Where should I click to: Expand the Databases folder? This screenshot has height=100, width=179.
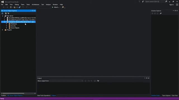click(6, 24)
